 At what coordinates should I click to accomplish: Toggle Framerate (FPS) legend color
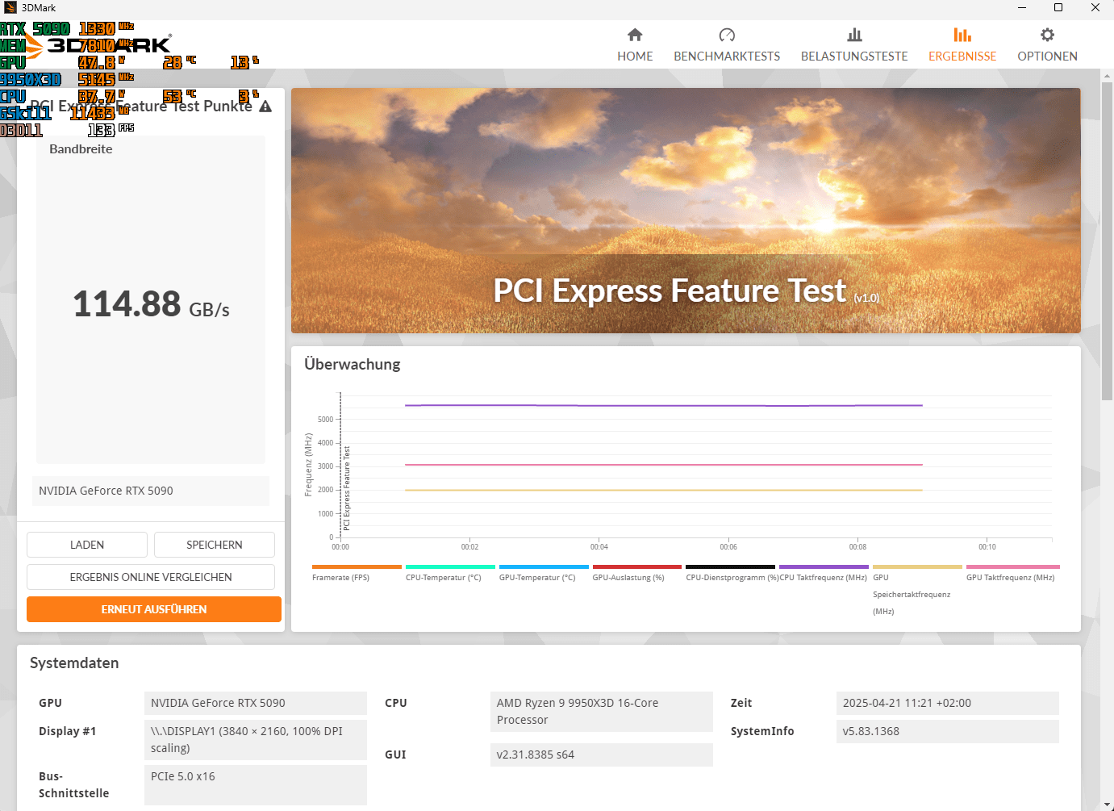(357, 566)
